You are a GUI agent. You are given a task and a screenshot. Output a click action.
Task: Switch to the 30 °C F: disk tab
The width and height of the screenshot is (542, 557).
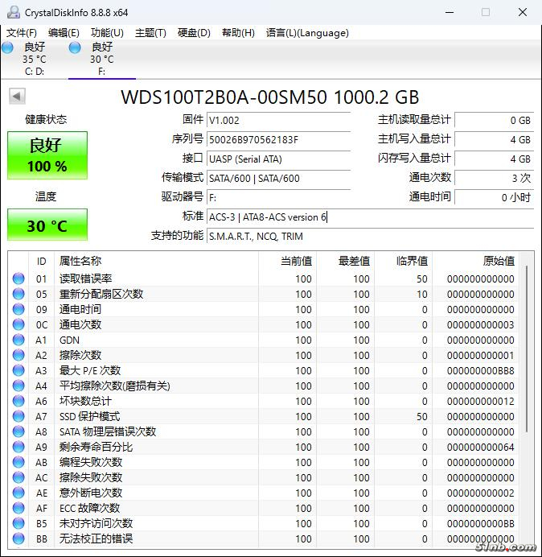pos(102,59)
